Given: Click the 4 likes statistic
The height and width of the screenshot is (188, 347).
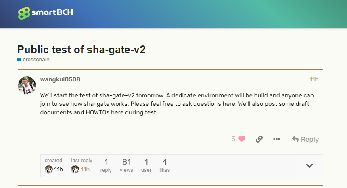Looking at the screenshot, I should [x=165, y=165].
